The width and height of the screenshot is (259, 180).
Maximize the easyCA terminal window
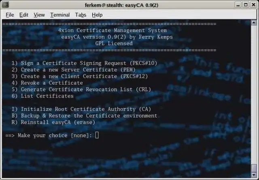(246, 5)
